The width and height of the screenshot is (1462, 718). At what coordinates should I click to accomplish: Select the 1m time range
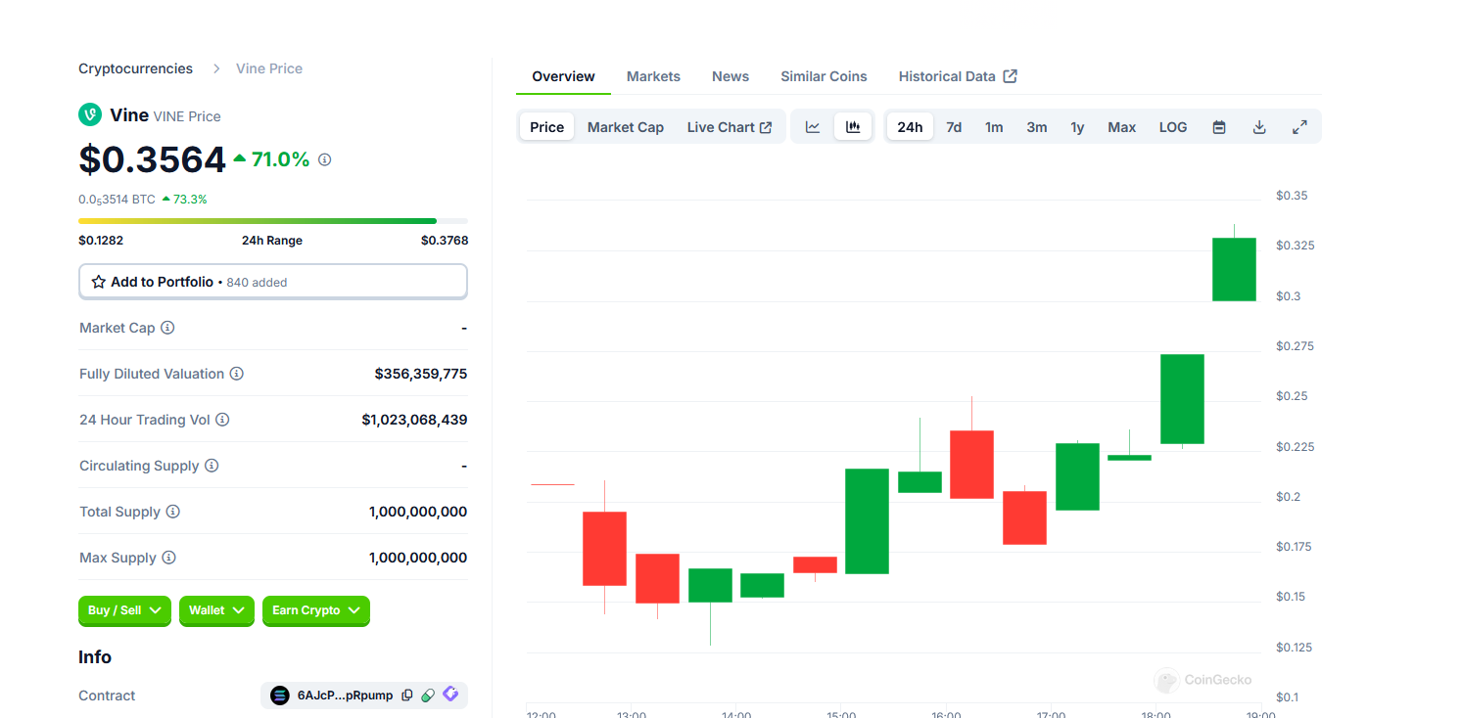click(994, 127)
